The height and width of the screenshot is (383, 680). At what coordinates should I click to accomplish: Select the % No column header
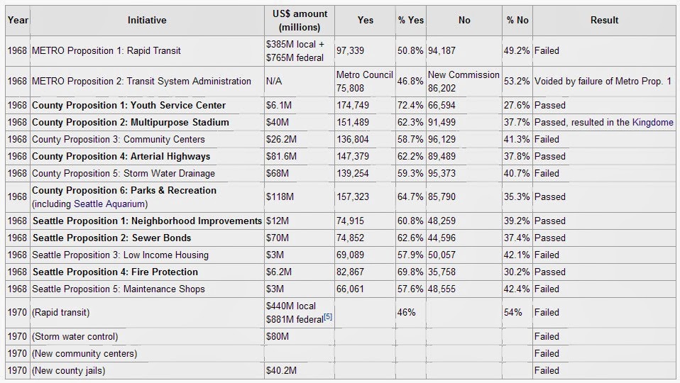point(517,20)
